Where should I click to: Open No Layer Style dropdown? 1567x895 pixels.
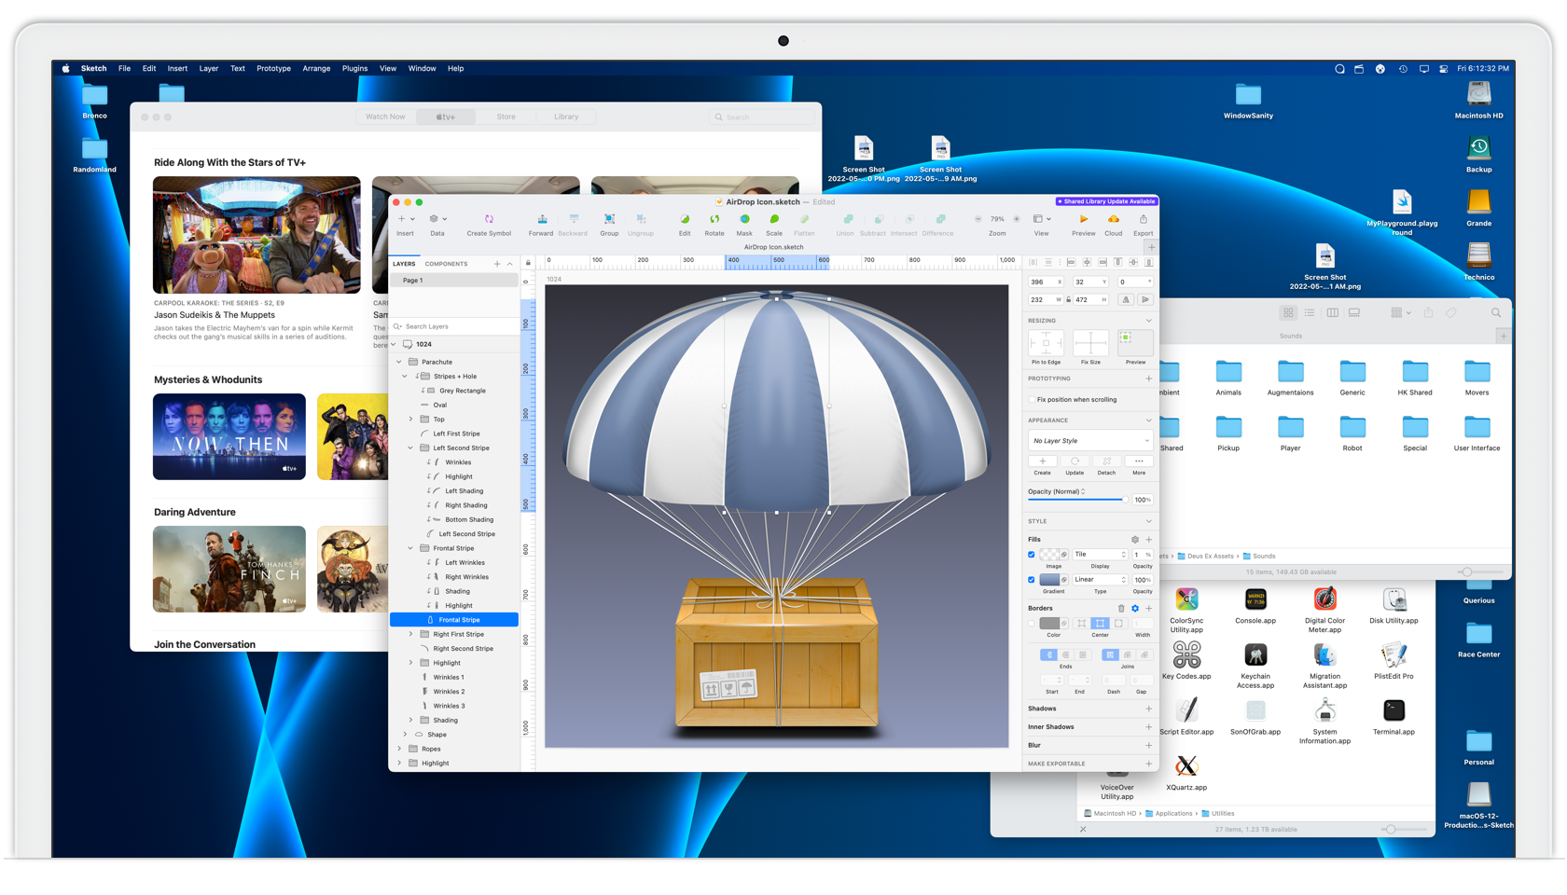[x=1090, y=441]
